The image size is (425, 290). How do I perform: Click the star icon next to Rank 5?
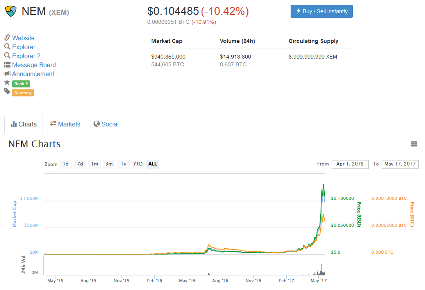click(x=7, y=82)
